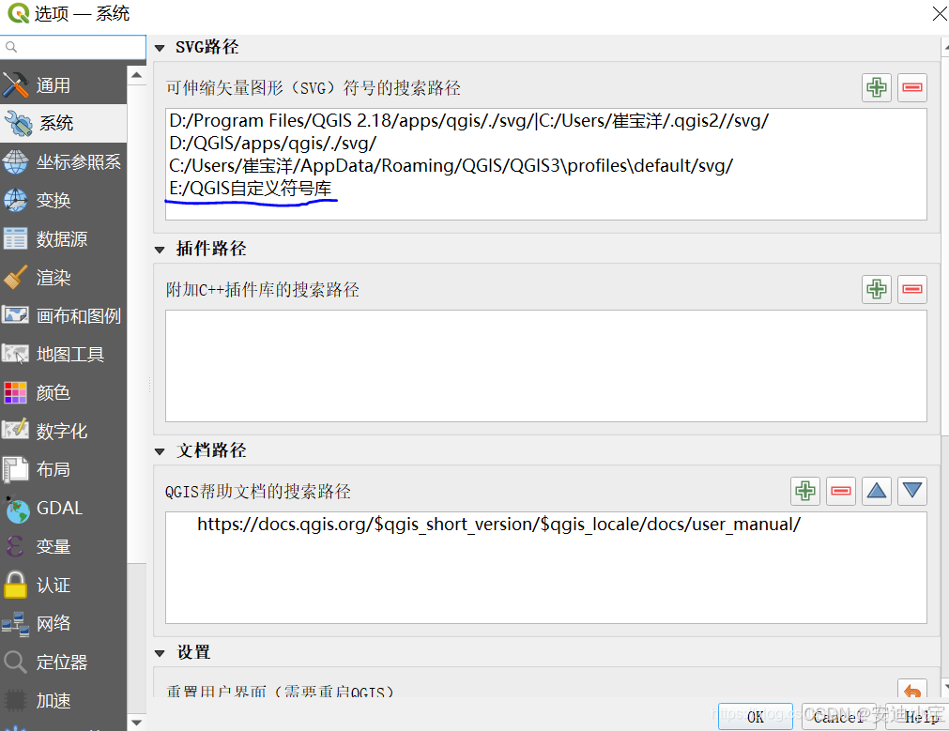Open the 加速 (Acceleration) page

coord(63,700)
